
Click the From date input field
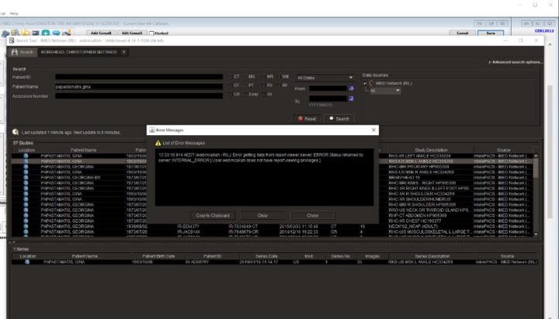328,88
